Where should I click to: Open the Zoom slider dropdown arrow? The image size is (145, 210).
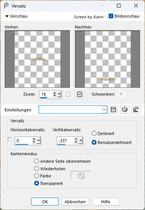[59, 94]
